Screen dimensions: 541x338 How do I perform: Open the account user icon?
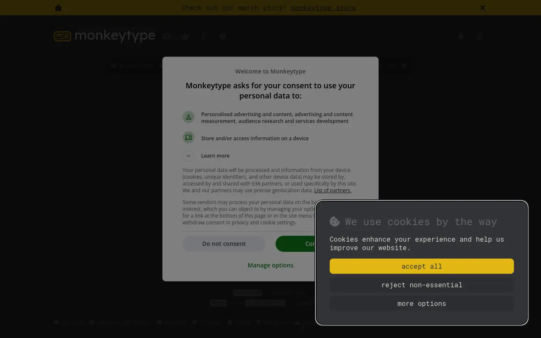(479, 36)
